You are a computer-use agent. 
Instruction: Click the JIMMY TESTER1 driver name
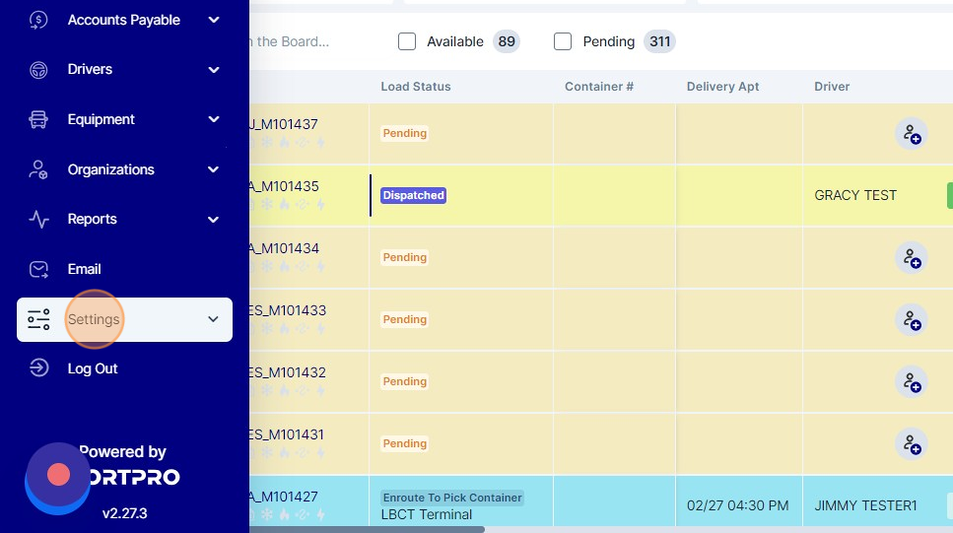(865, 505)
